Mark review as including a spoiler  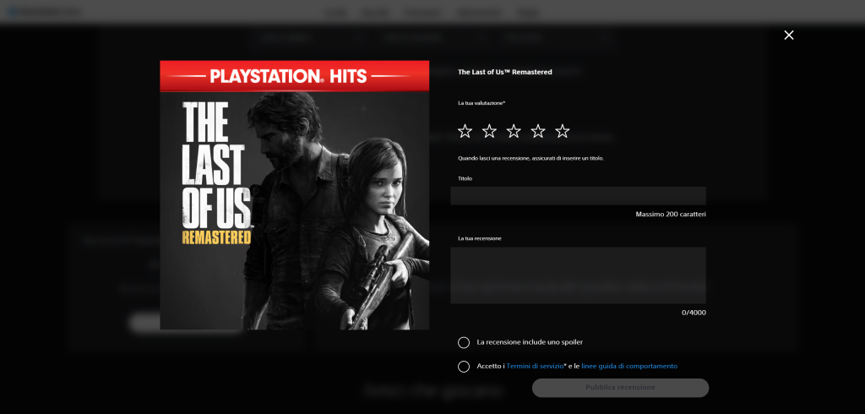[464, 343]
